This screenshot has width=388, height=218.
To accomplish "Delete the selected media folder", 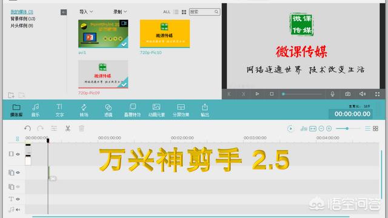I will click(22, 95).
